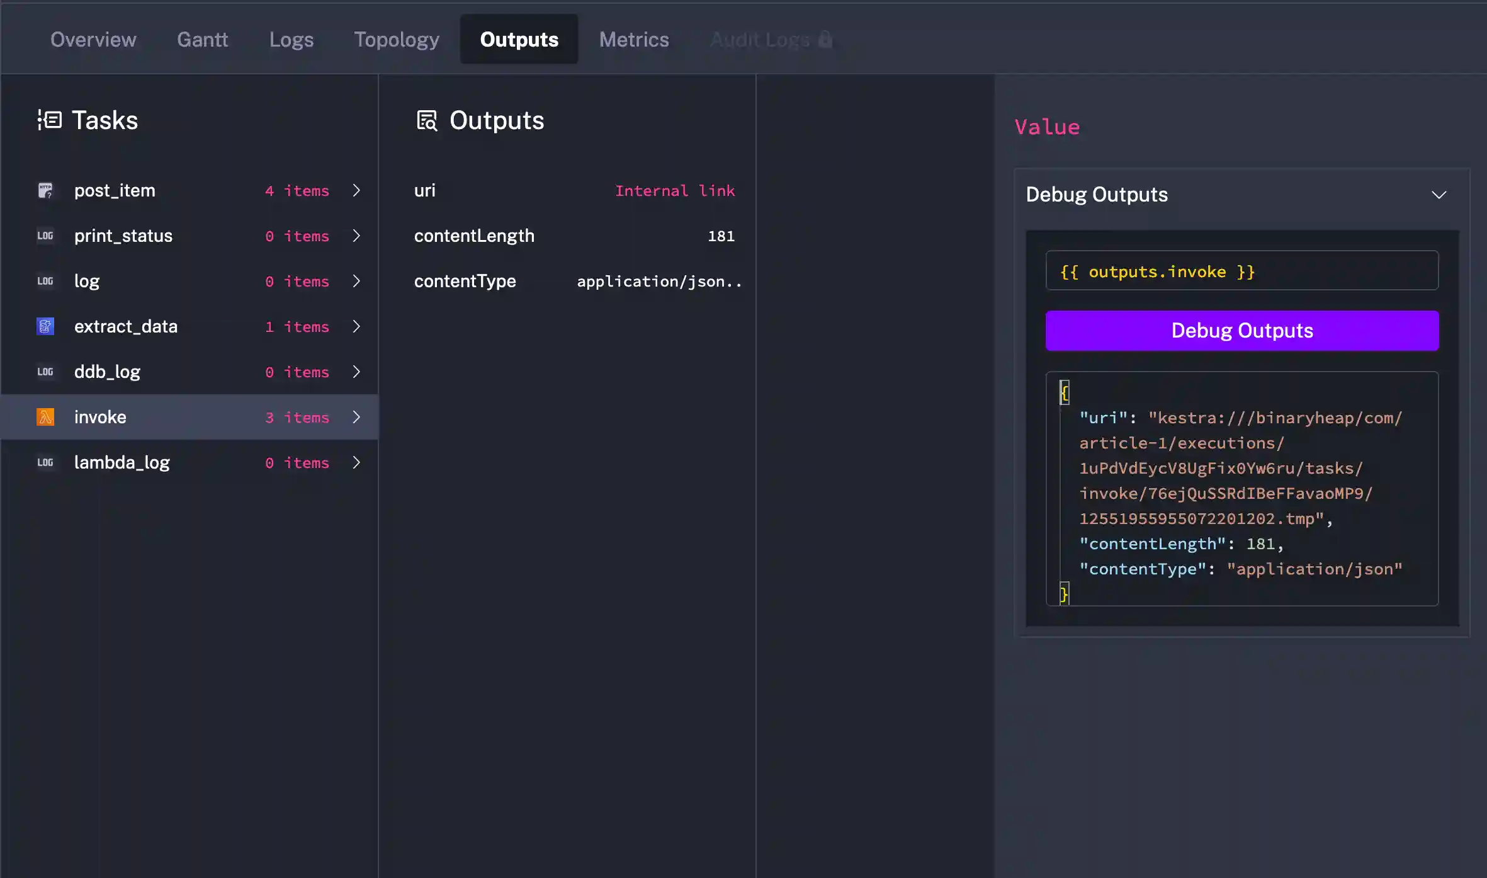The height and width of the screenshot is (878, 1487).
Task: Open the Topology tab
Action: pyautogui.click(x=397, y=39)
